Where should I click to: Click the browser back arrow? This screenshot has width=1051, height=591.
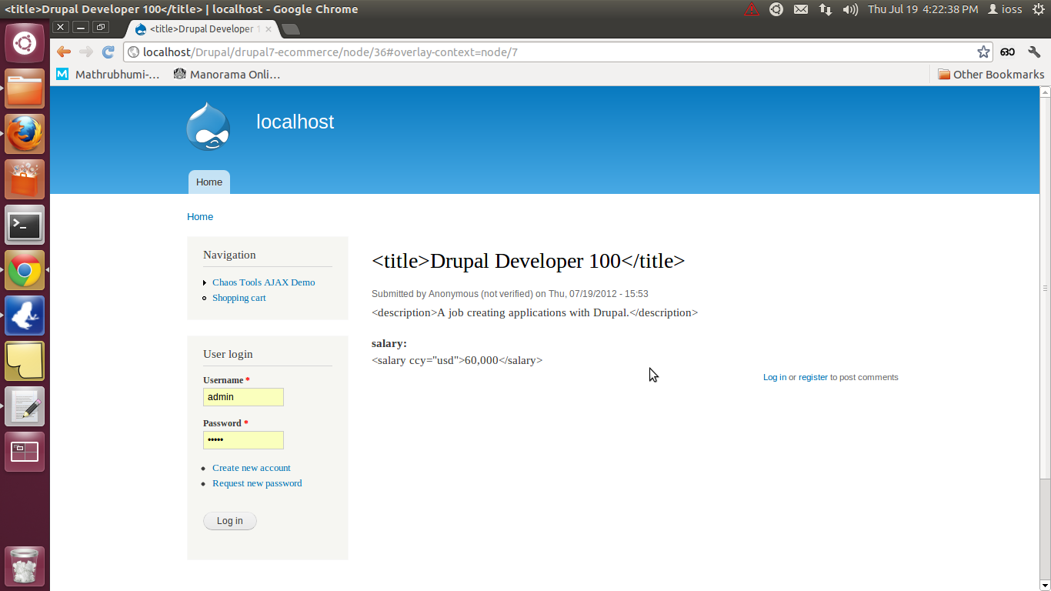click(x=64, y=52)
